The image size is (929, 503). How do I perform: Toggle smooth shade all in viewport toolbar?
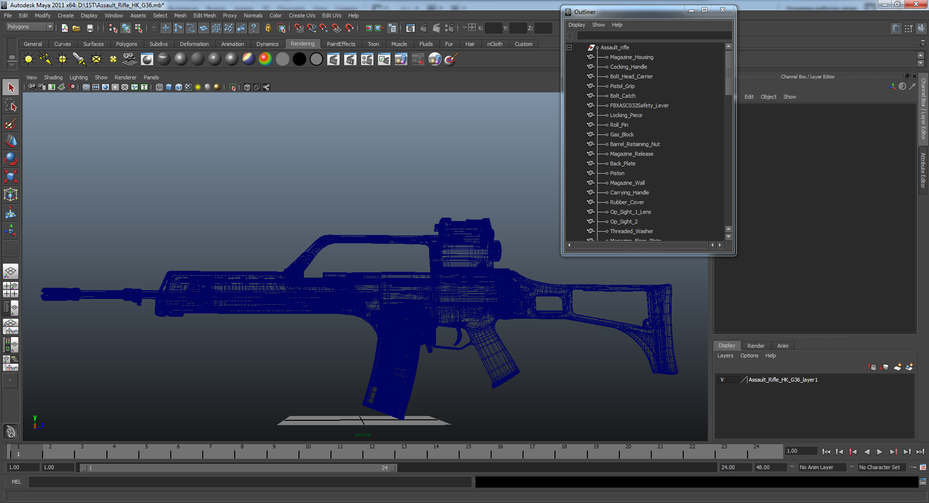click(169, 87)
